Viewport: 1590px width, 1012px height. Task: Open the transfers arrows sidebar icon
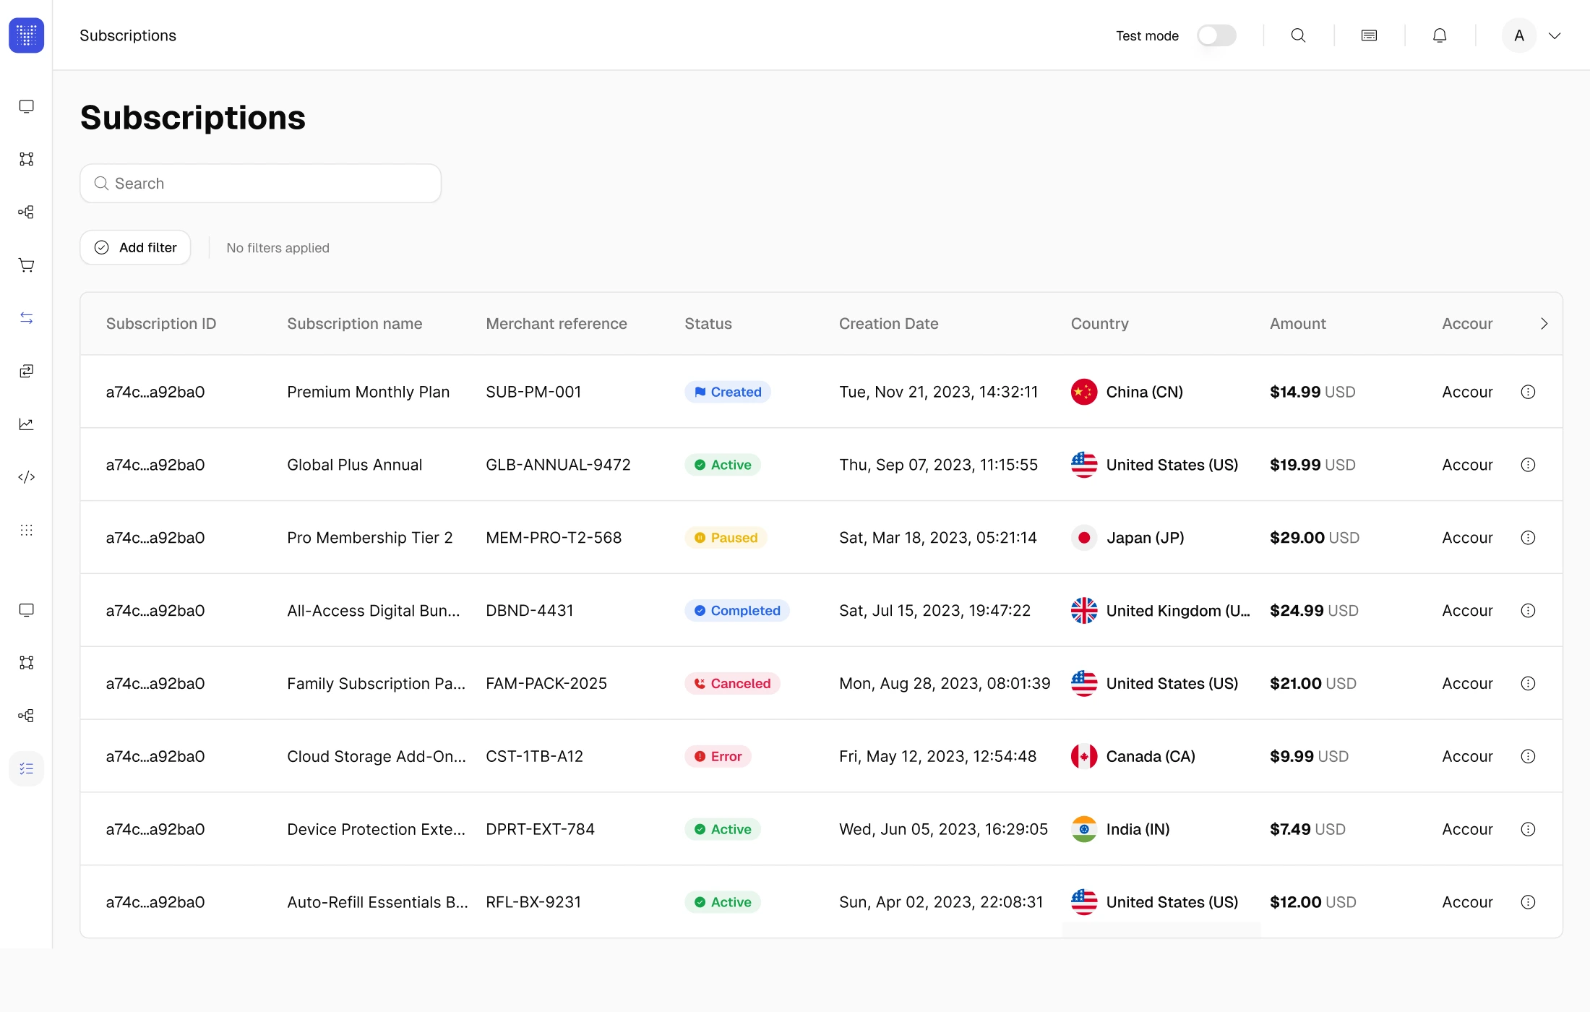click(x=27, y=318)
